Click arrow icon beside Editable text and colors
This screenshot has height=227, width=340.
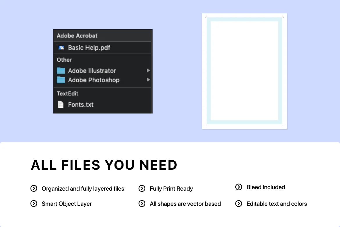pos(239,203)
